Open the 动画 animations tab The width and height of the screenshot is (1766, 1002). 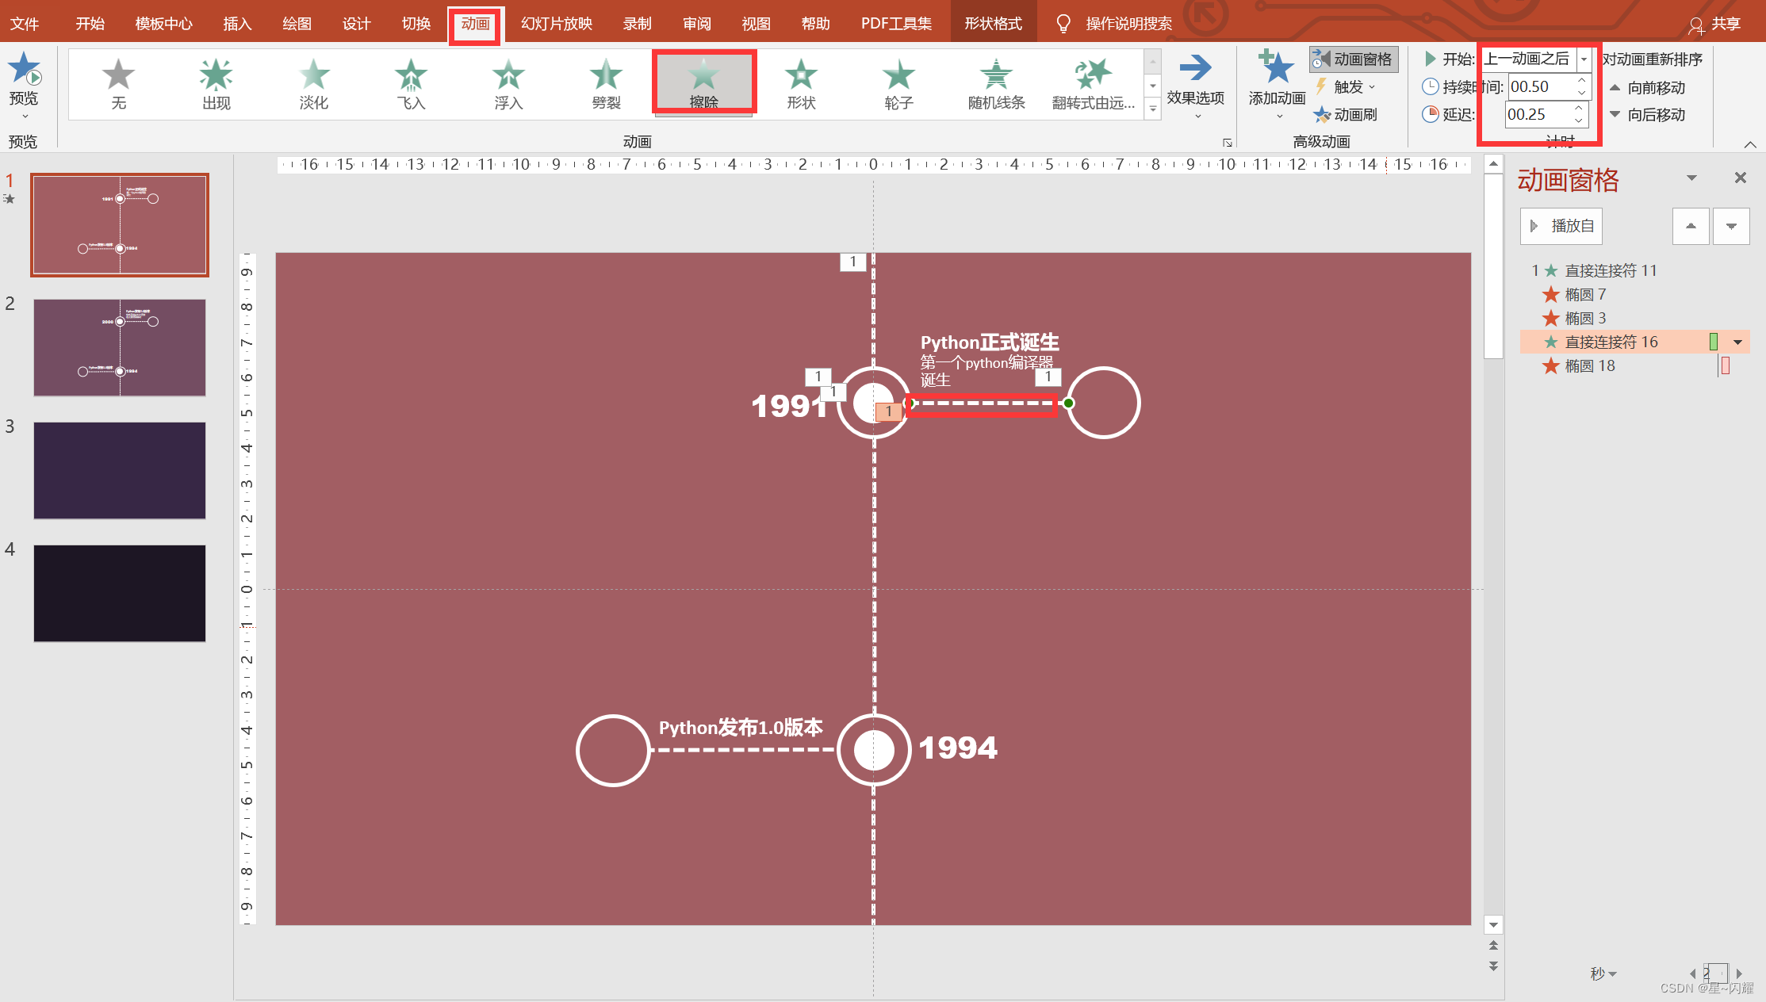(475, 24)
